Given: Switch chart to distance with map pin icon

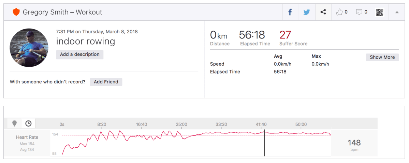Looking at the screenshot, I should (x=14, y=123).
